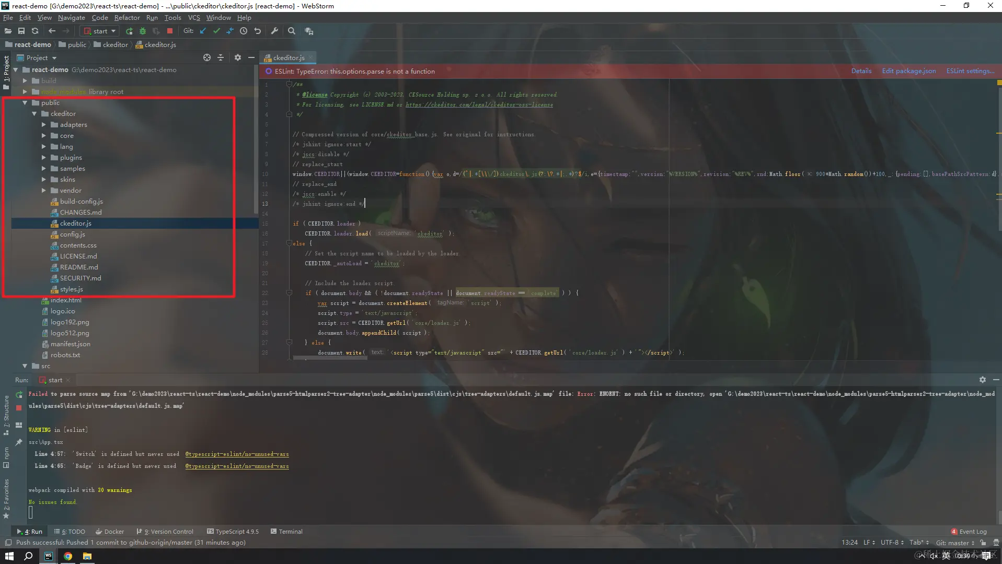Open Project panel gear options
This screenshot has height=564, width=1002.
click(x=238, y=57)
